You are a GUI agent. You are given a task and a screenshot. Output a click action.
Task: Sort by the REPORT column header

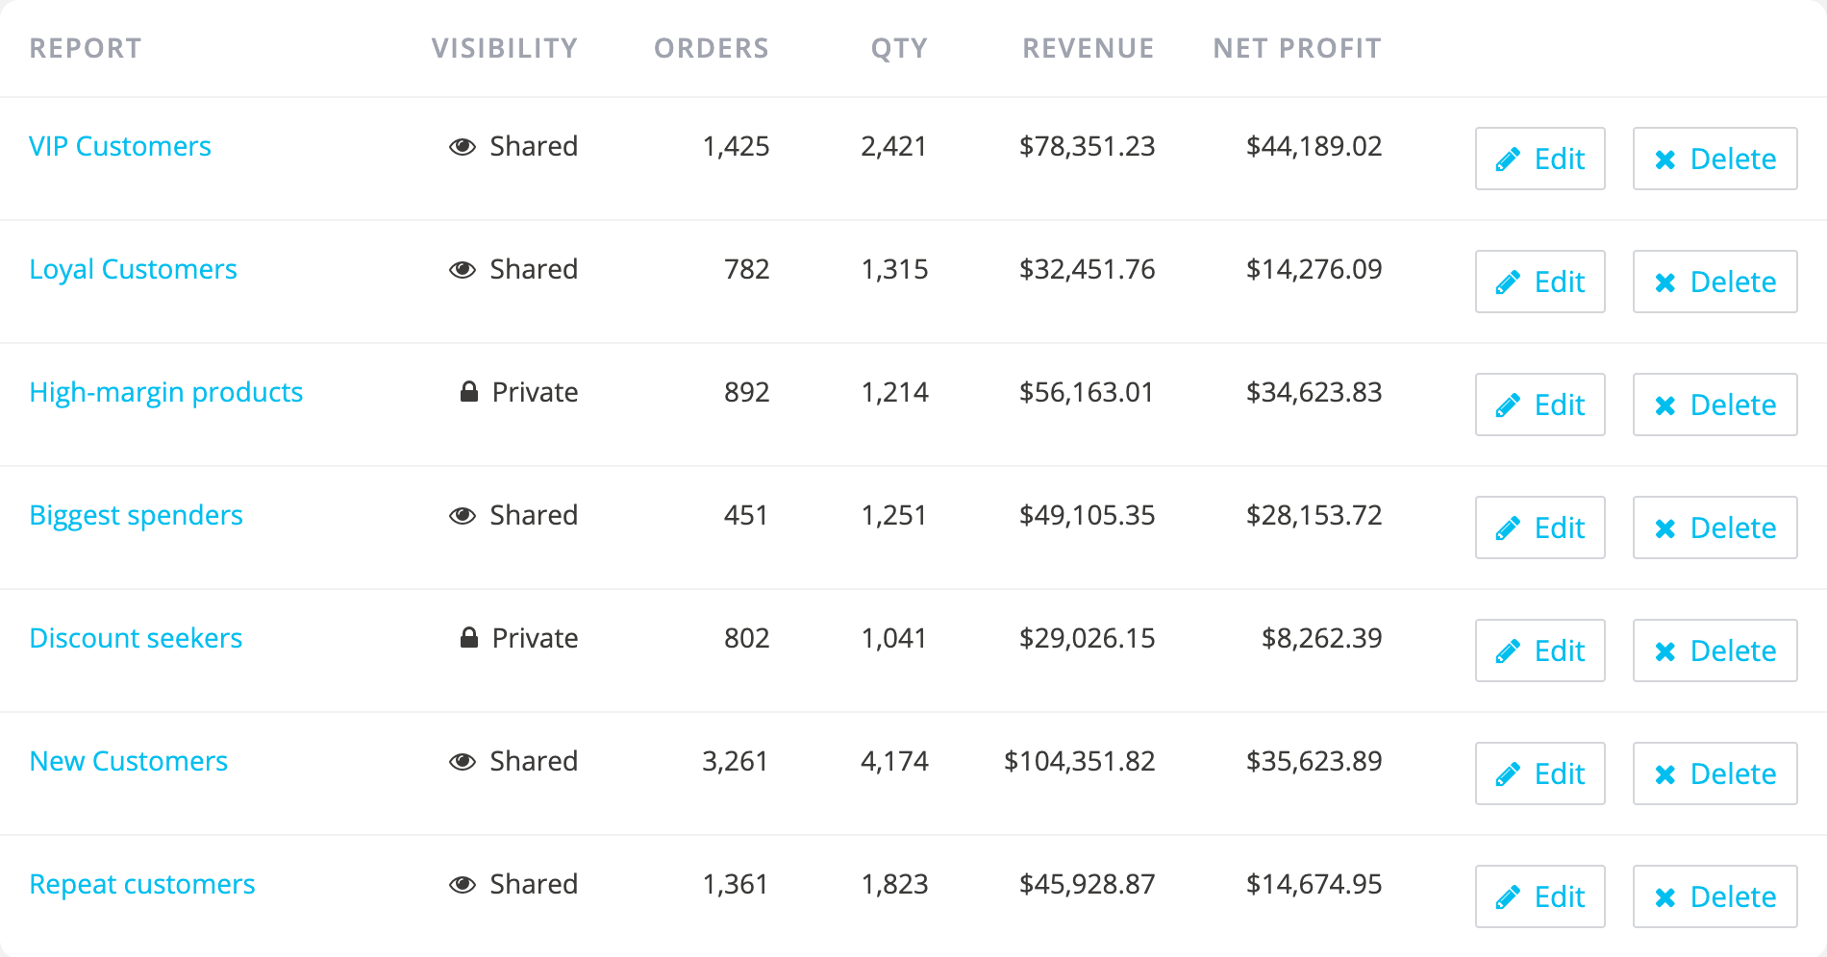(86, 48)
